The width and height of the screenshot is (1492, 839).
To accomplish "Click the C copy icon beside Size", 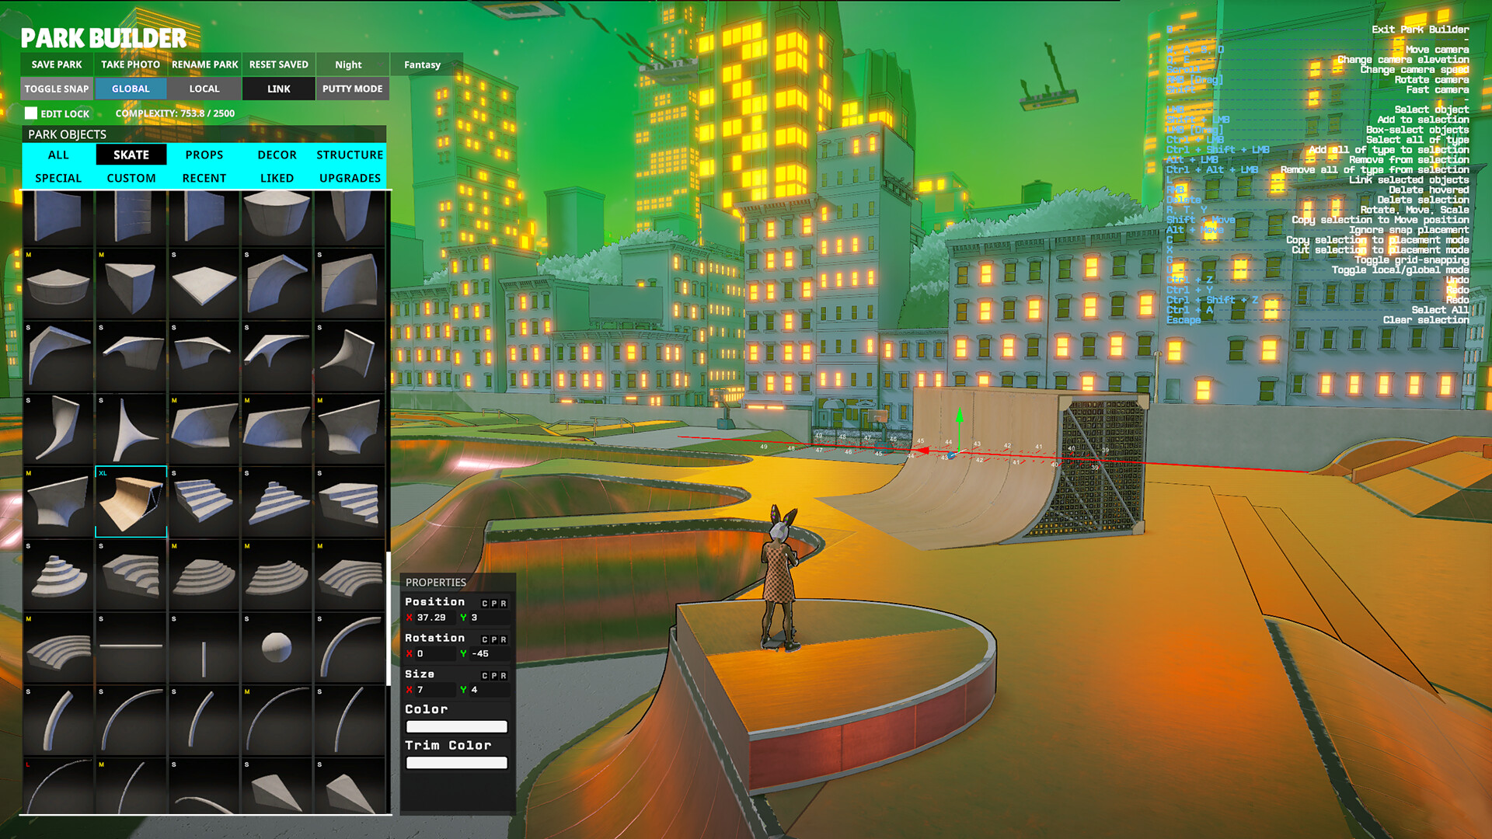I will click(x=484, y=676).
